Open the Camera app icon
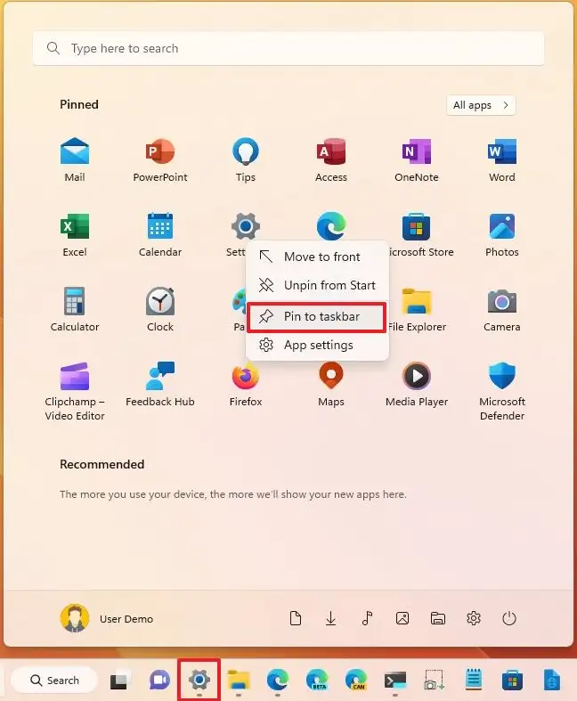This screenshot has height=701, width=577. click(x=501, y=309)
